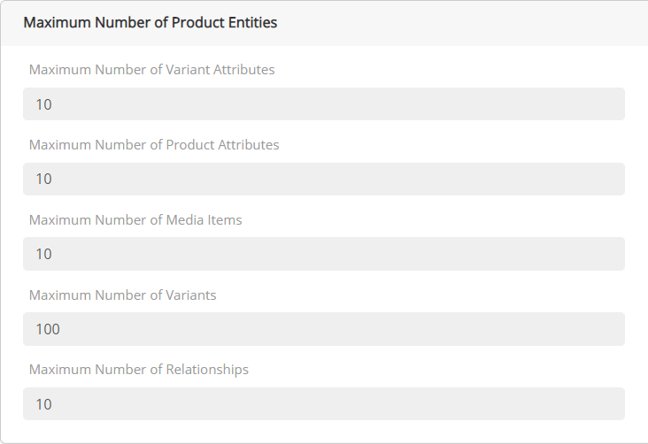Click the value 10 under Variant Attributes

pyautogui.click(x=43, y=104)
